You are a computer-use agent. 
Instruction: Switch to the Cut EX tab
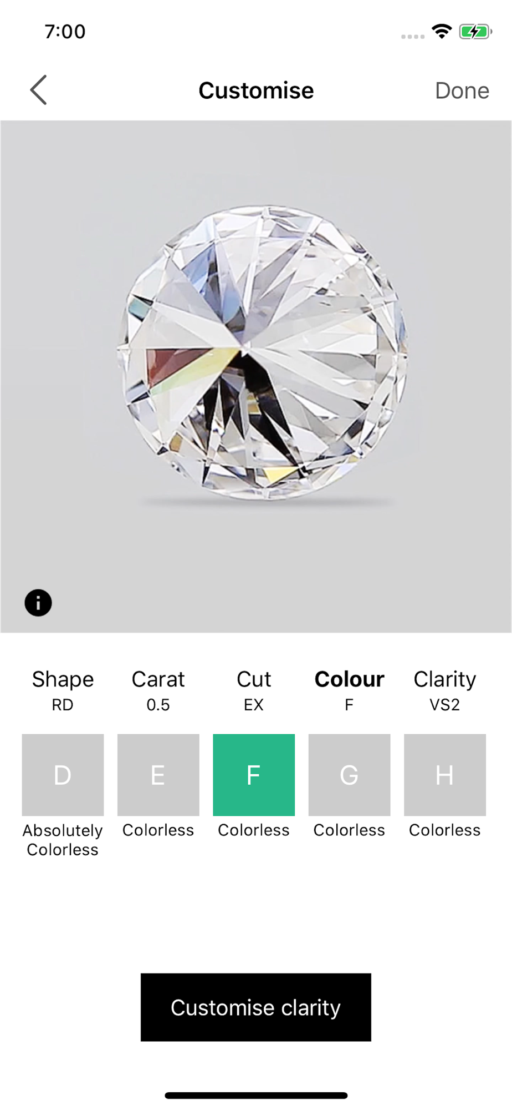(254, 690)
